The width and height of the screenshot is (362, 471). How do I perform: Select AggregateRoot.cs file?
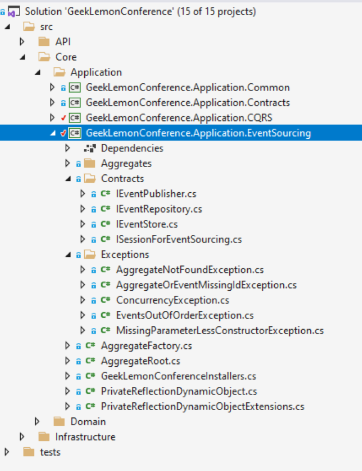141,361
